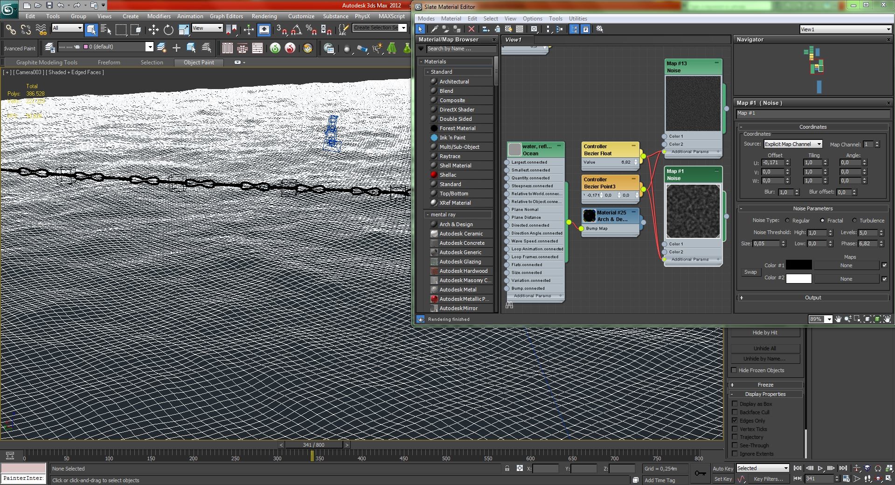Click the Unlink Selection tool icon

(26, 30)
